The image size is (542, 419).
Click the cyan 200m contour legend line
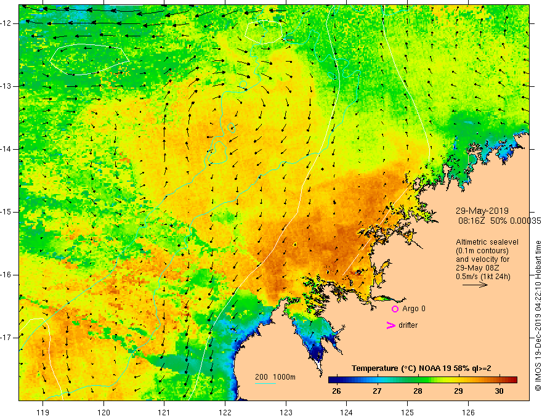[265, 383]
